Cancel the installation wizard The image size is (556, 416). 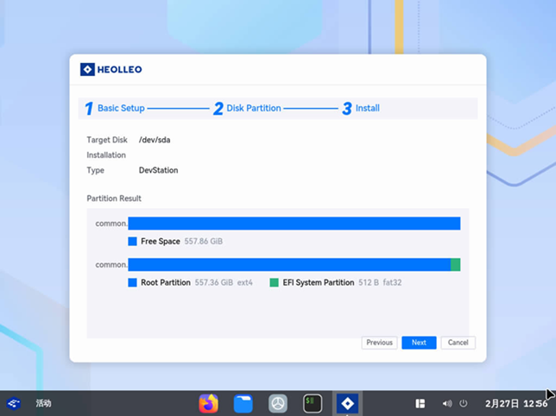458,343
